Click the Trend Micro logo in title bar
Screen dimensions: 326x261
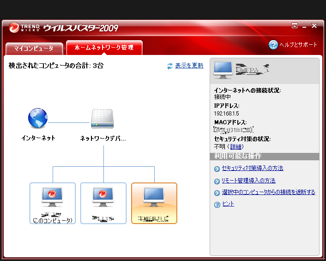coord(24,27)
